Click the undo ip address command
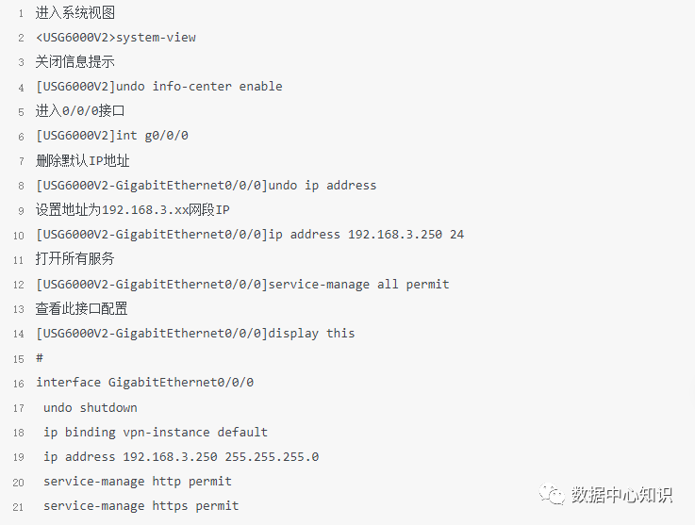This screenshot has width=695, height=525. 323,186
